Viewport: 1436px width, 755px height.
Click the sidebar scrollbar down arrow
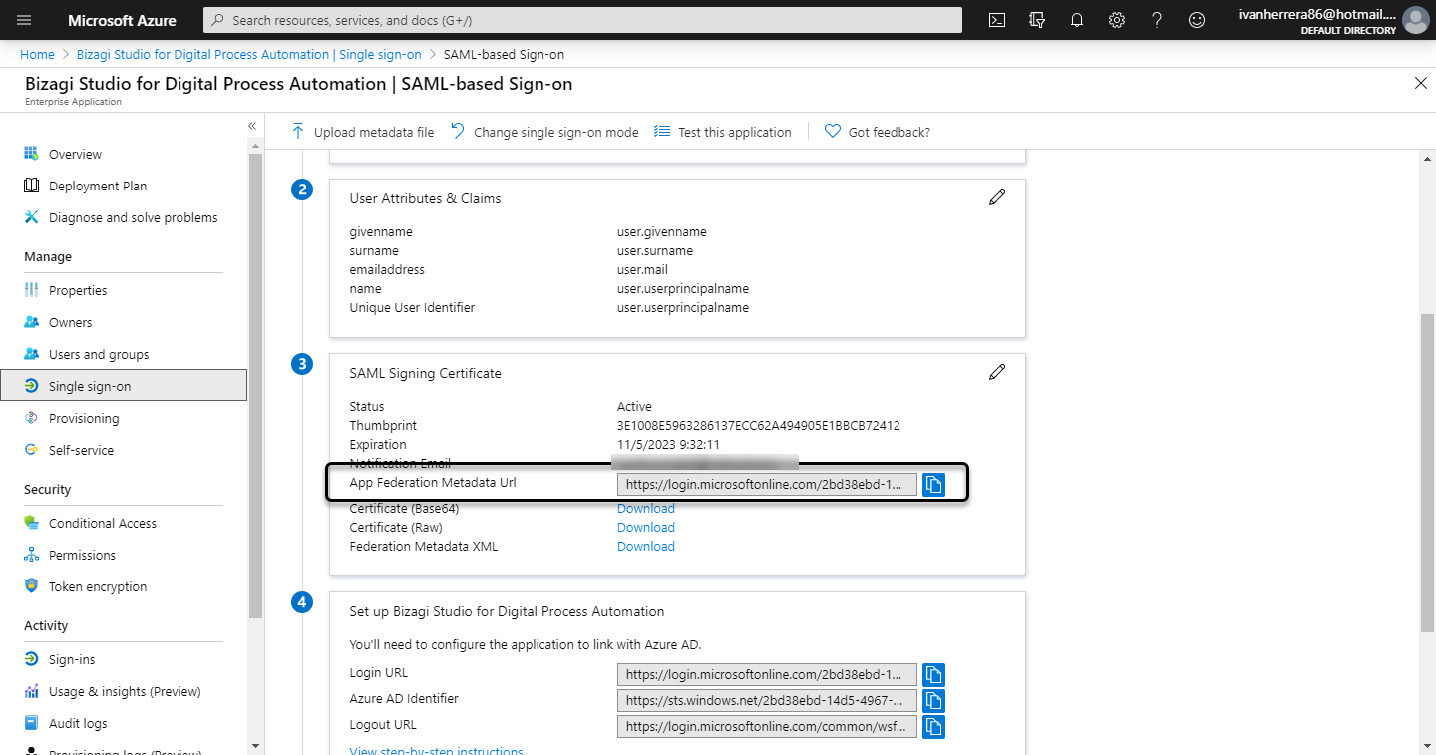[x=256, y=746]
